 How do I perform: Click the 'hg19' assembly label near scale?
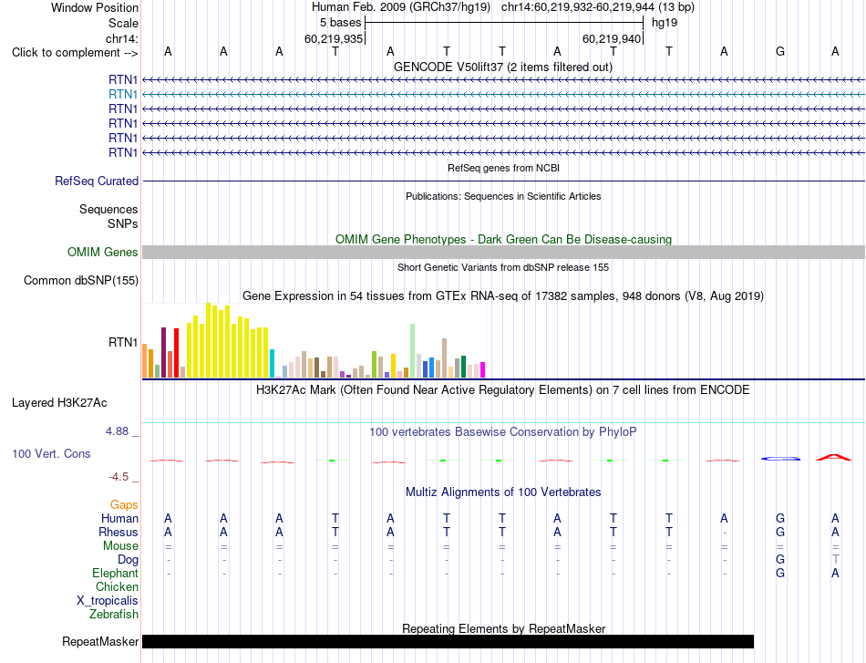click(x=665, y=23)
